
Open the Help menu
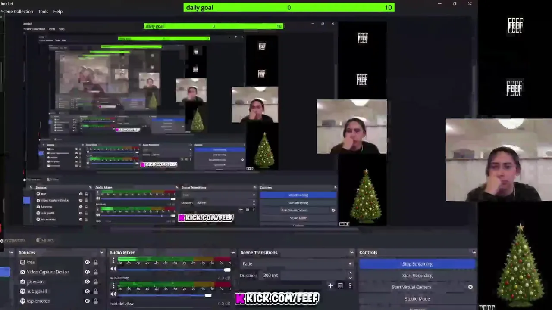(58, 12)
